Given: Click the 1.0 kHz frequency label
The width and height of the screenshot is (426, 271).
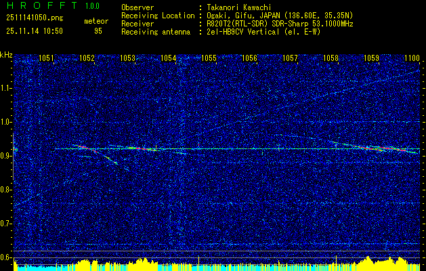Looking at the screenshot, I should 5,122.
